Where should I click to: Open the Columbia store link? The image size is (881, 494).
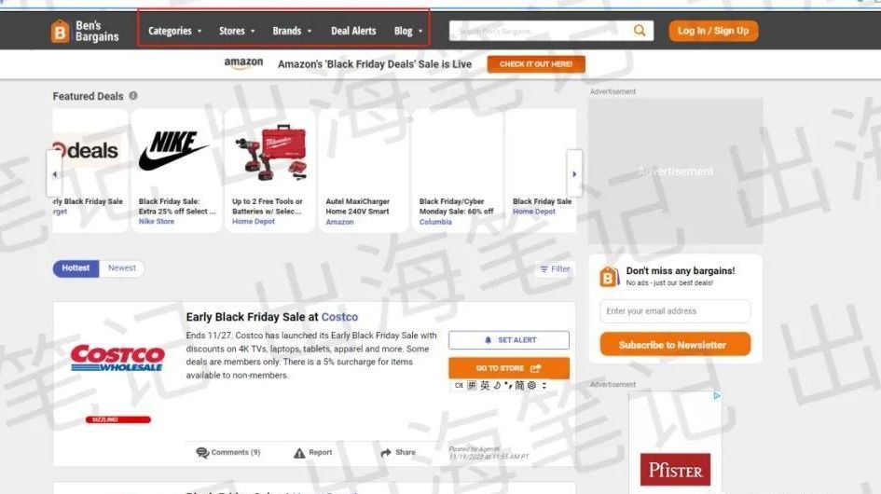tap(435, 222)
